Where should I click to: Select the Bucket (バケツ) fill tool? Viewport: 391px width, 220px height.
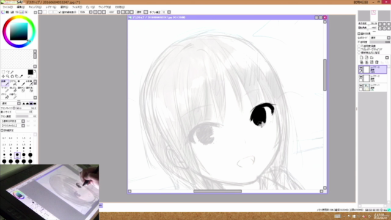5,96
